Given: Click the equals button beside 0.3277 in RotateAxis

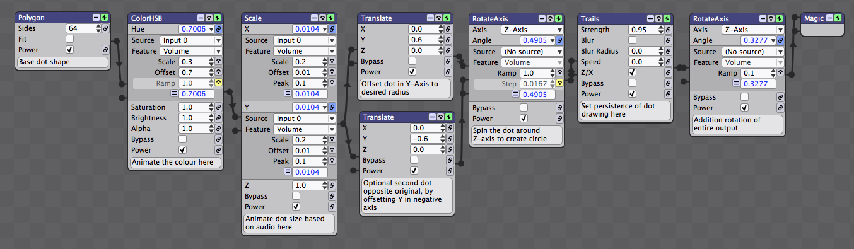Looking at the screenshot, I should pyautogui.click(x=735, y=84).
